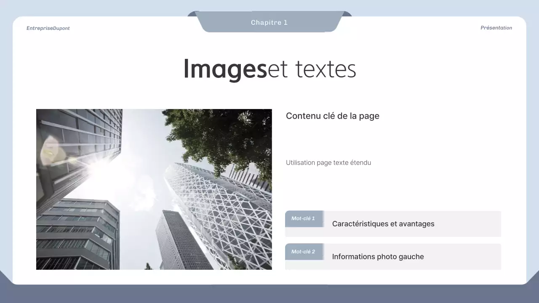The image size is (539, 303).
Task: Click the Informations photo gauche bar
Action: [378, 256]
